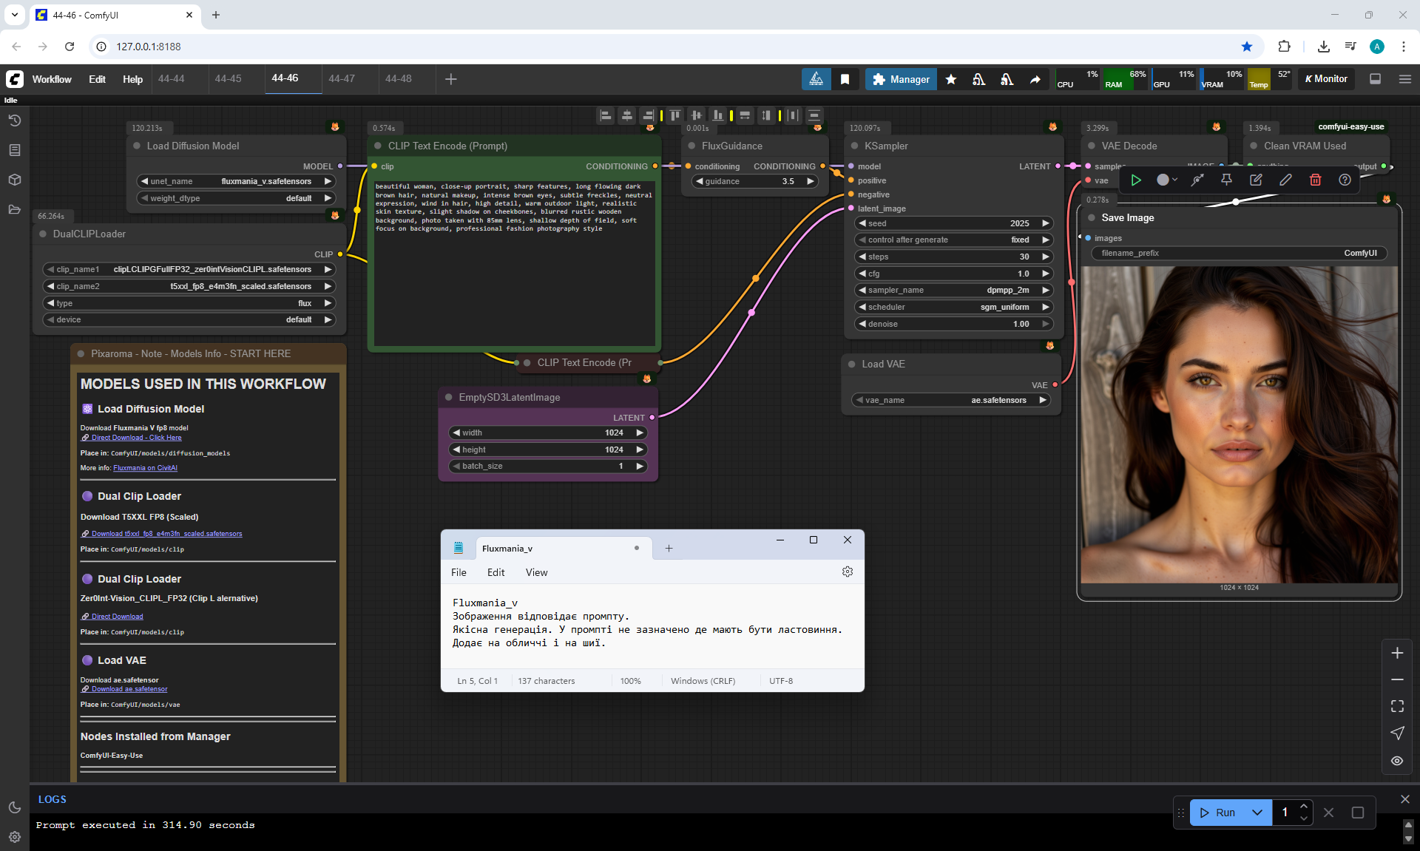Click the share arrow icon in top bar
The image size is (1420, 851).
[1035, 79]
